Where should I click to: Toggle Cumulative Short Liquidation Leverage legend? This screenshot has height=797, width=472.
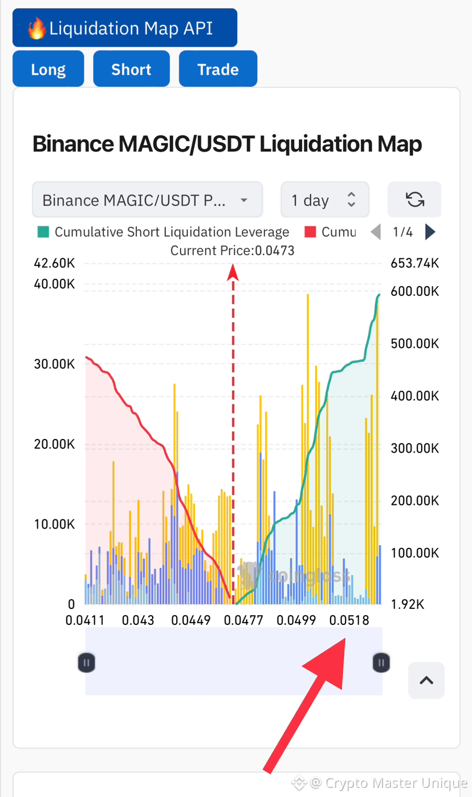coord(164,232)
